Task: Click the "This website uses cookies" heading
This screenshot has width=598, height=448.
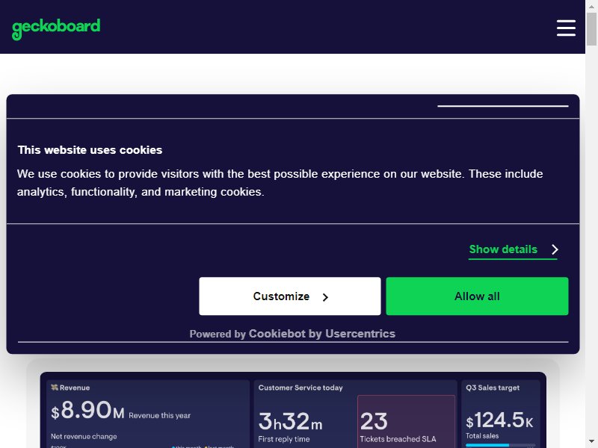Action: click(90, 150)
